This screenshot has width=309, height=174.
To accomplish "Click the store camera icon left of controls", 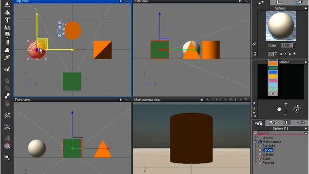I will pyautogui.click(x=254, y=104).
